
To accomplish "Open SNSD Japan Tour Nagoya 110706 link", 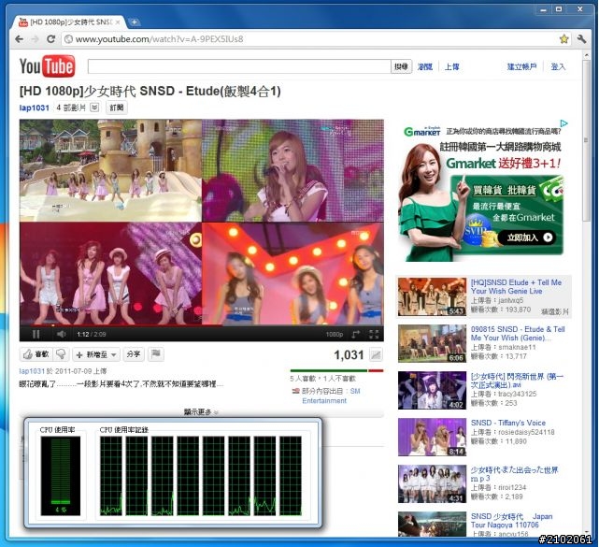I will coord(511,521).
